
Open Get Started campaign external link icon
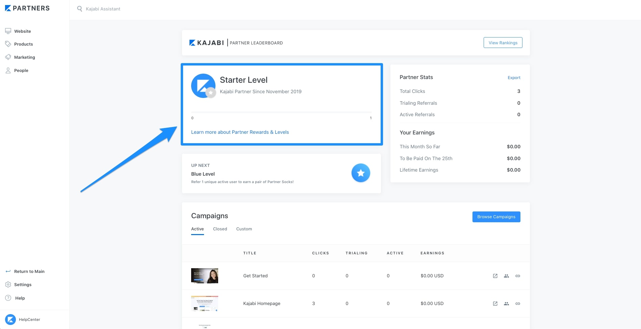click(x=495, y=276)
